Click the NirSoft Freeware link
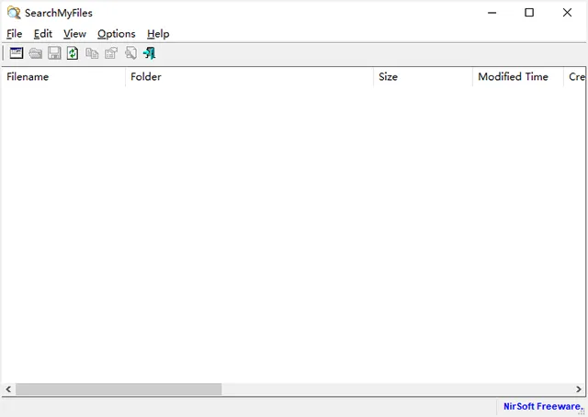Viewport: 588px width, 417px height. [x=542, y=406]
